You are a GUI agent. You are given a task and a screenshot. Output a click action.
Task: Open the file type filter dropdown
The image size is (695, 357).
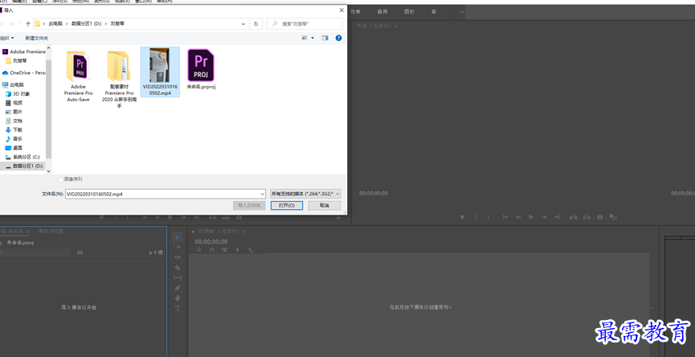[x=305, y=194]
